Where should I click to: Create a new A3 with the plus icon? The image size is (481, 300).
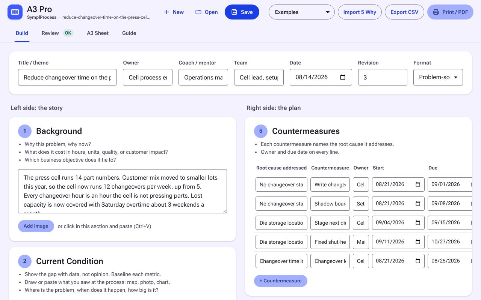166,12
